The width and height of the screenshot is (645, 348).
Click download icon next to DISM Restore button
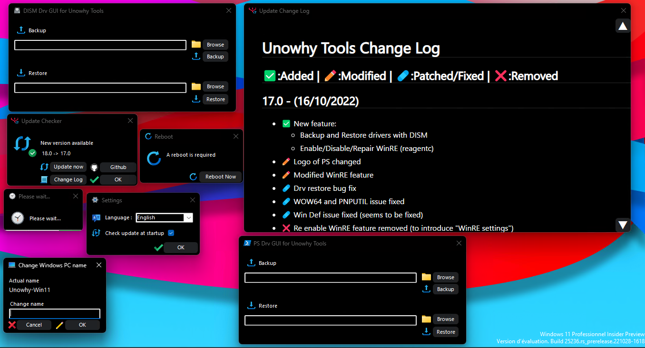[x=196, y=99]
